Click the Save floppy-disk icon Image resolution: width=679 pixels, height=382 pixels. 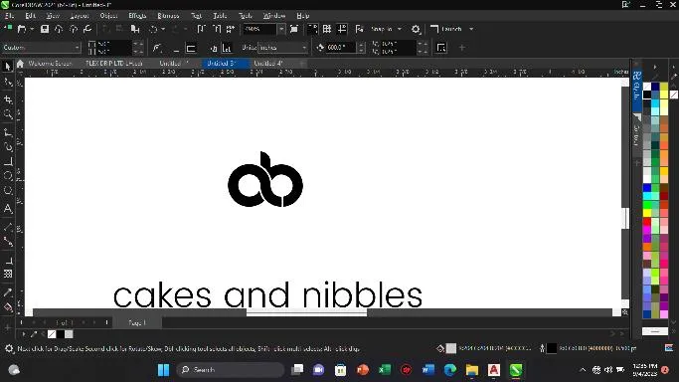click(44, 29)
